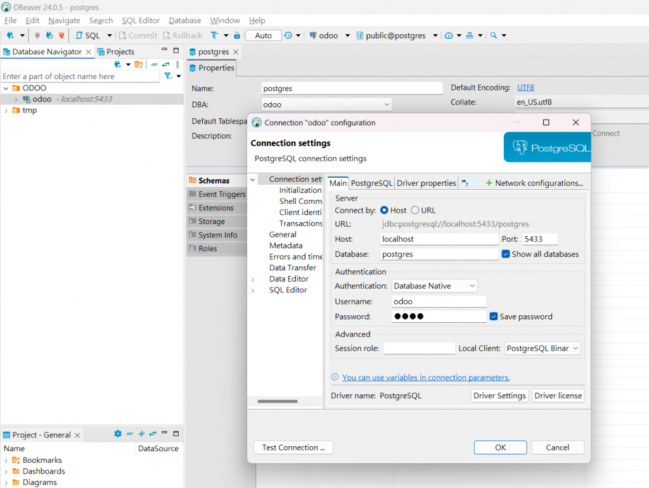The height and width of the screenshot is (488, 649).
Task: Close the postgres editor tab
Action: pos(236,52)
